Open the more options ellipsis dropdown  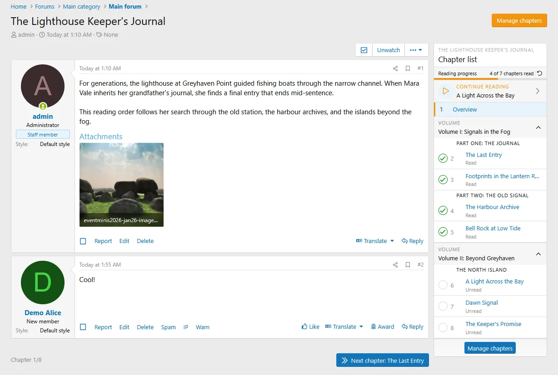416,50
